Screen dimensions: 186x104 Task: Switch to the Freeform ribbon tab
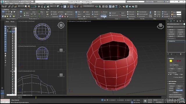pos(14,10)
